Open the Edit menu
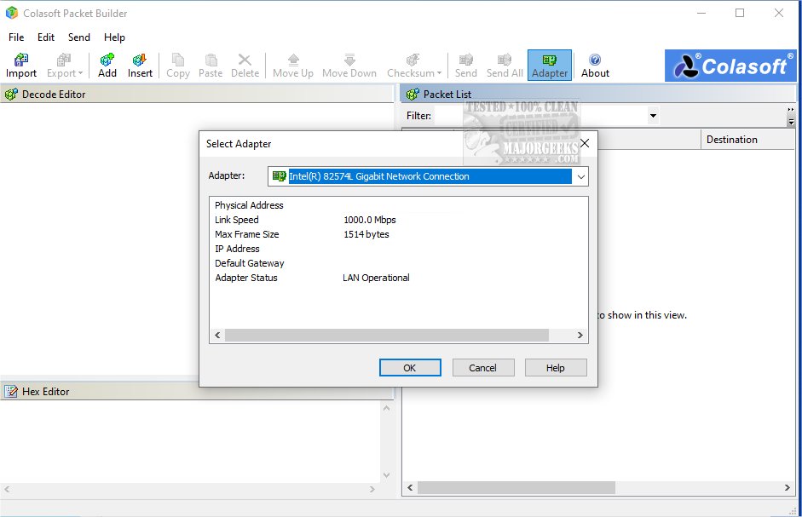 tap(46, 37)
